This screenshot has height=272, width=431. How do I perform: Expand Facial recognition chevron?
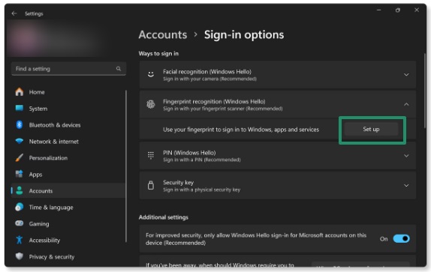pos(406,75)
